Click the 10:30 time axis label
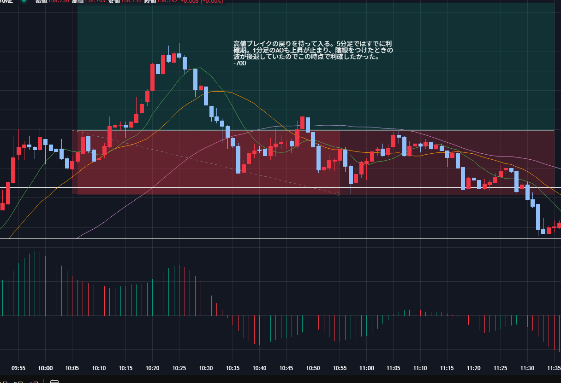This screenshot has width=561, height=383. (x=206, y=368)
